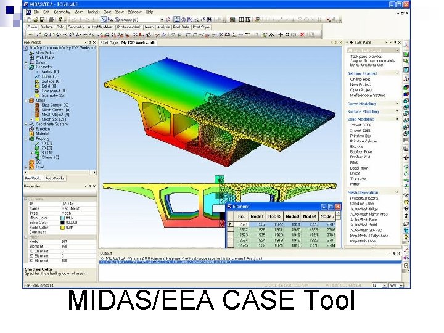Click the Save diskette toolbar icon
This screenshot has height=333, width=444.
[x=42, y=20]
